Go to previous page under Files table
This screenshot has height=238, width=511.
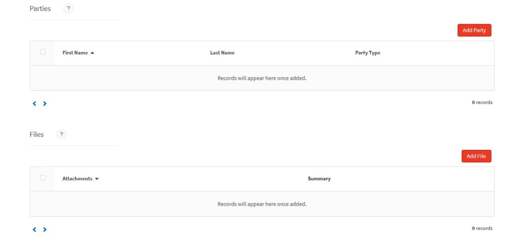pyautogui.click(x=34, y=229)
